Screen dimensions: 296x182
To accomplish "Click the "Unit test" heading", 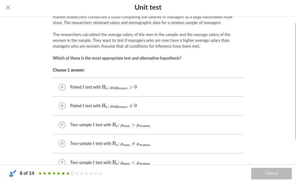I will click(x=148, y=7).
